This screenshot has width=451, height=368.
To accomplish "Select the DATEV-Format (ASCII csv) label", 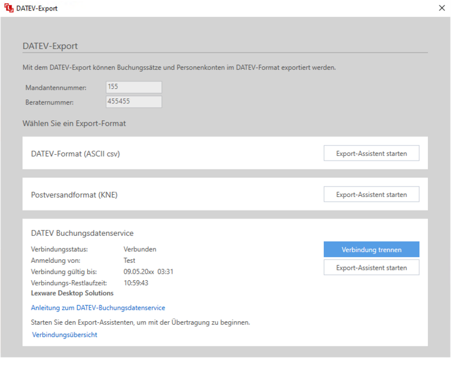I will pos(75,154).
